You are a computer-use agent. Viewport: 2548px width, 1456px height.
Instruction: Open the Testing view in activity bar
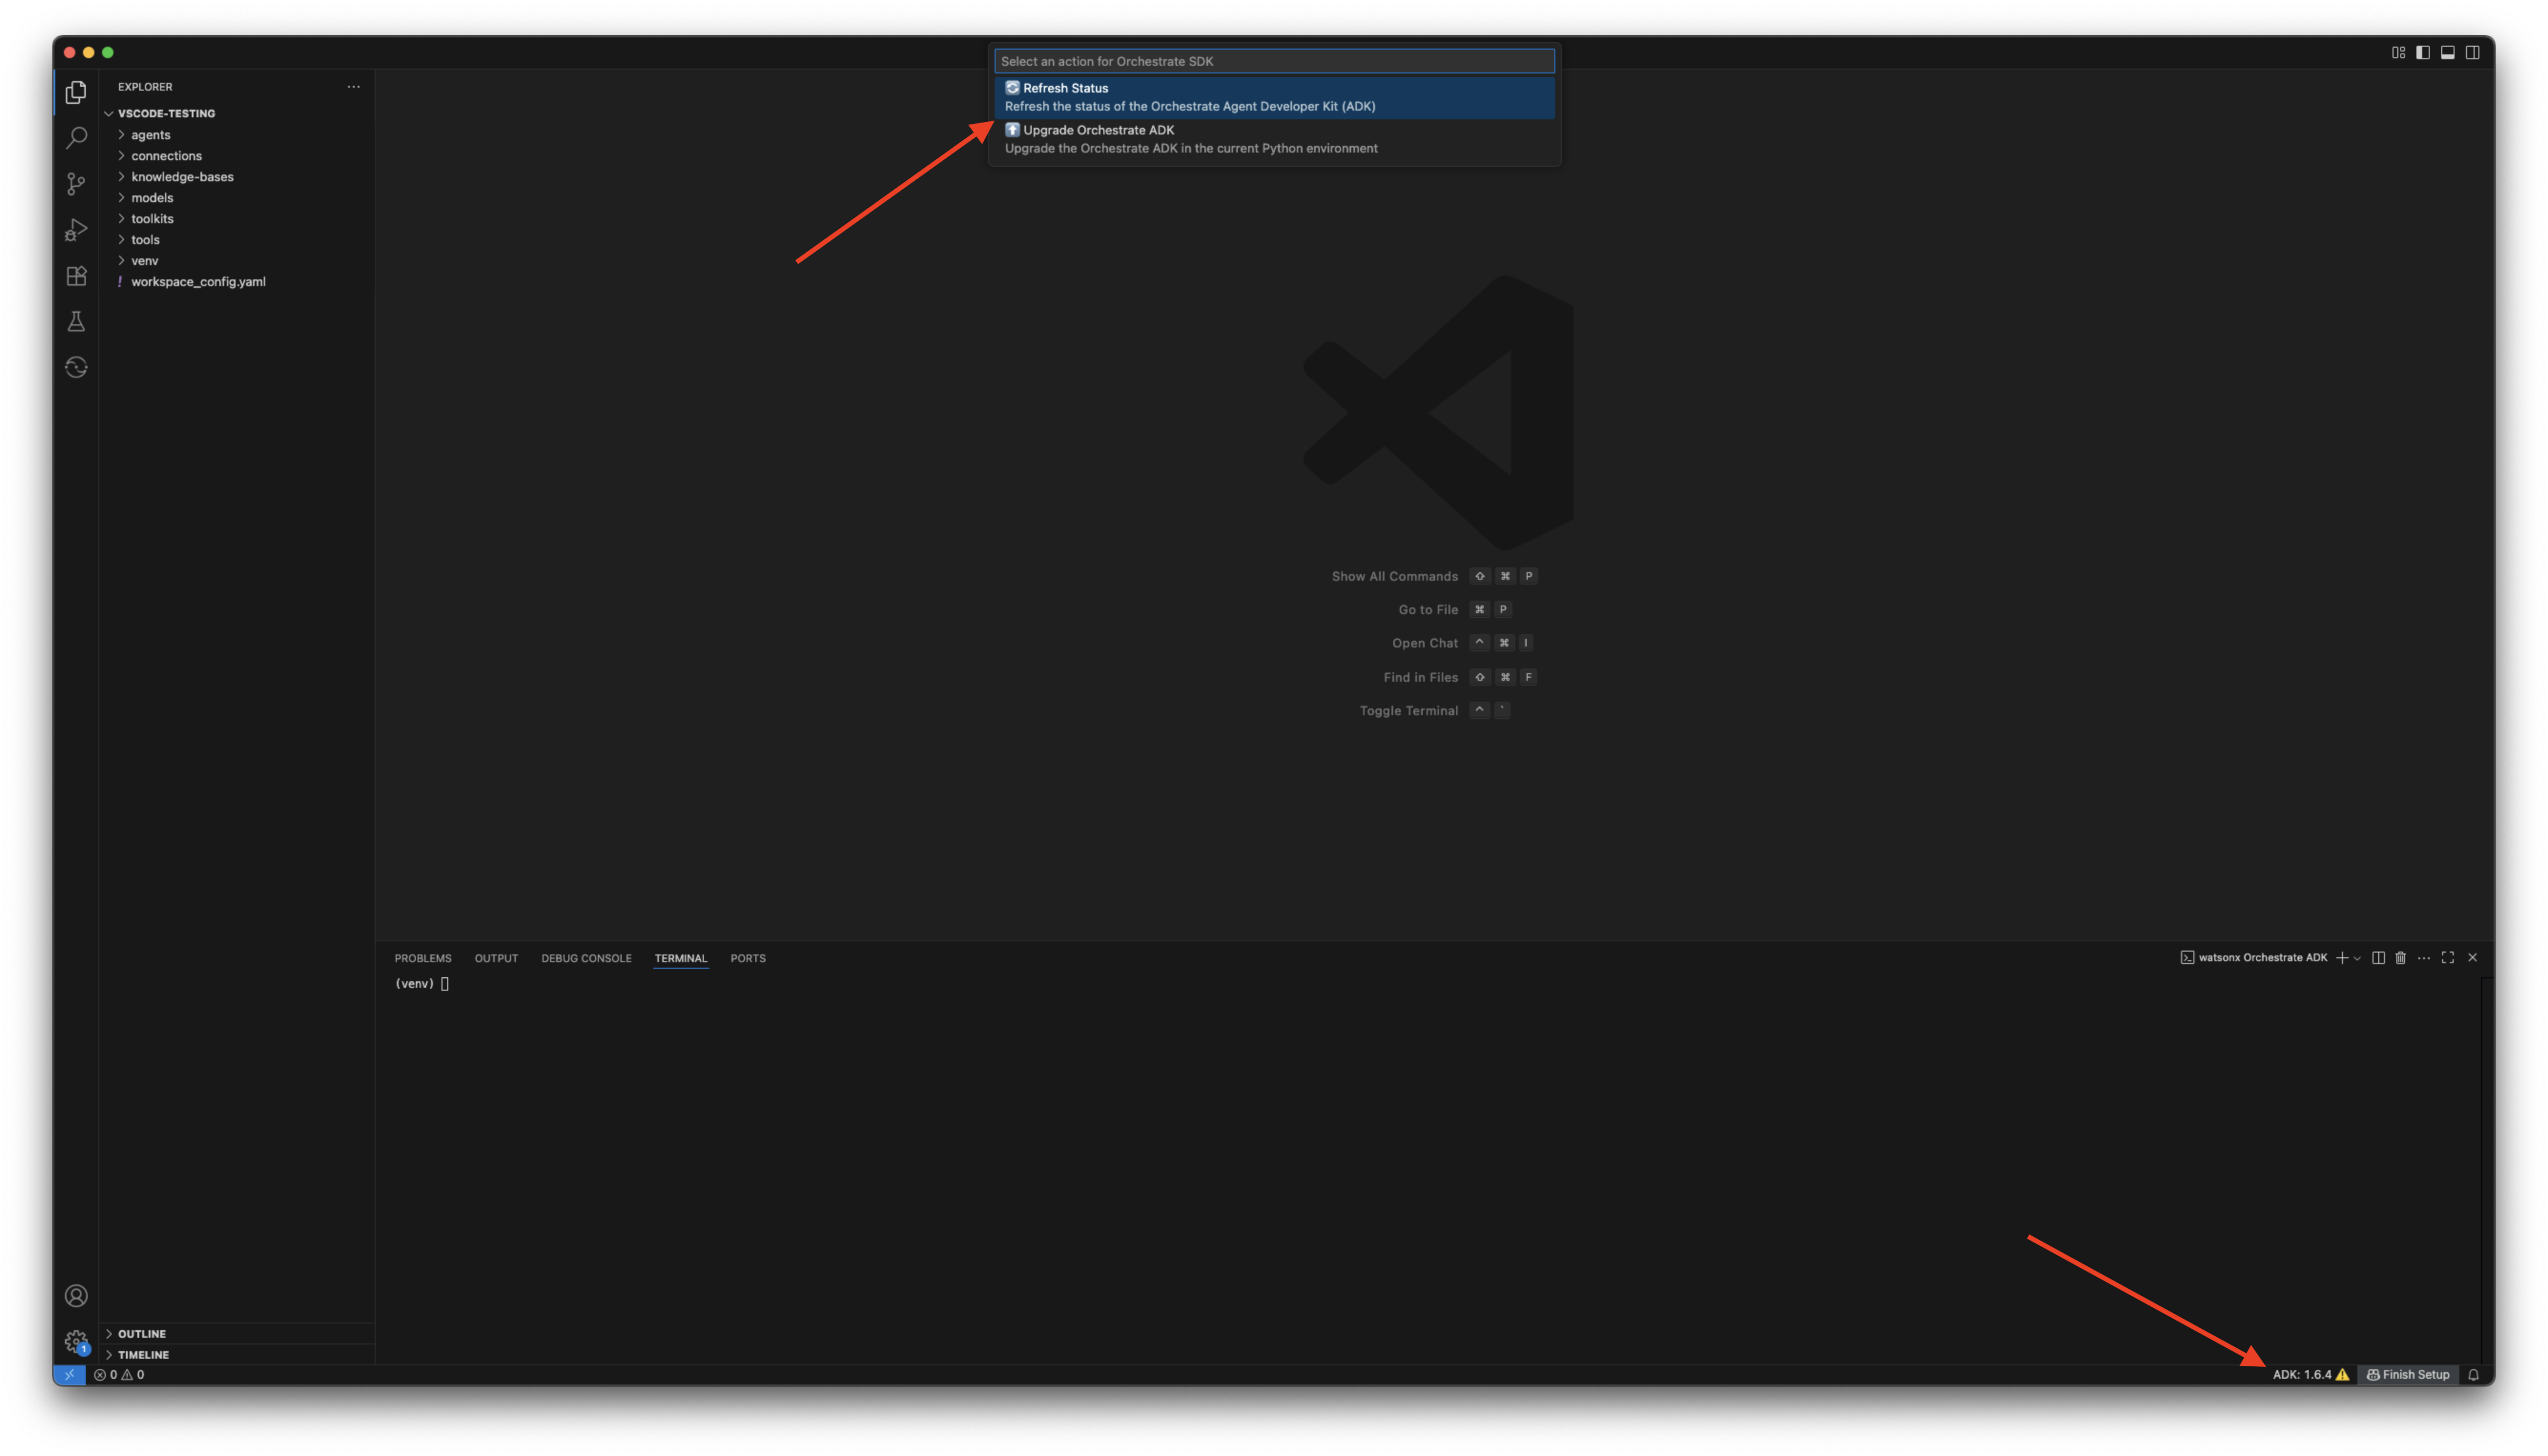click(76, 321)
